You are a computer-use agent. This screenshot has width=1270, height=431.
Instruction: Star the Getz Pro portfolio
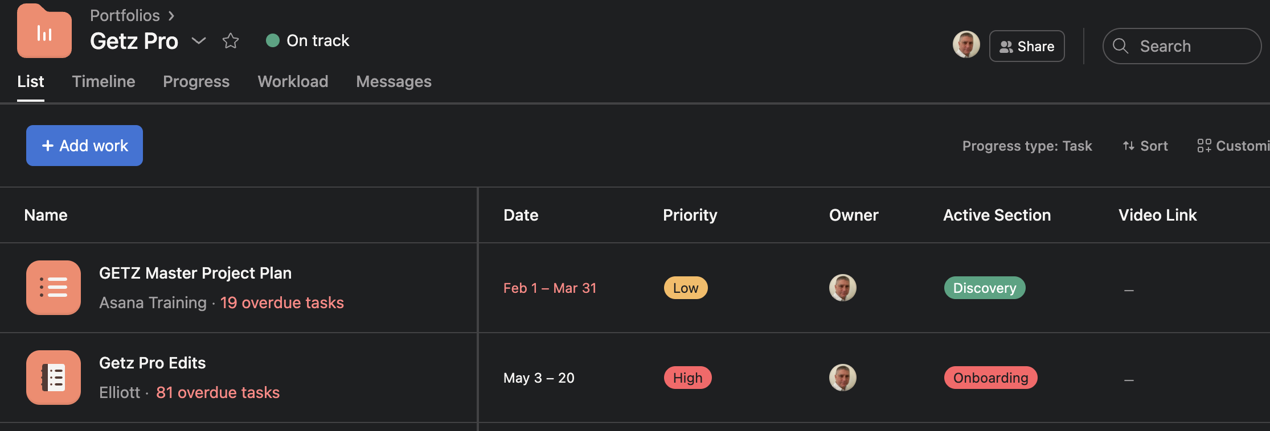click(x=231, y=41)
